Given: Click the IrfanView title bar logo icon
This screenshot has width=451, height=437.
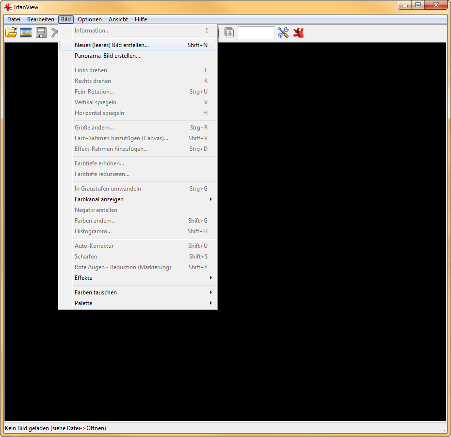Looking at the screenshot, I should tap(8, 7).
